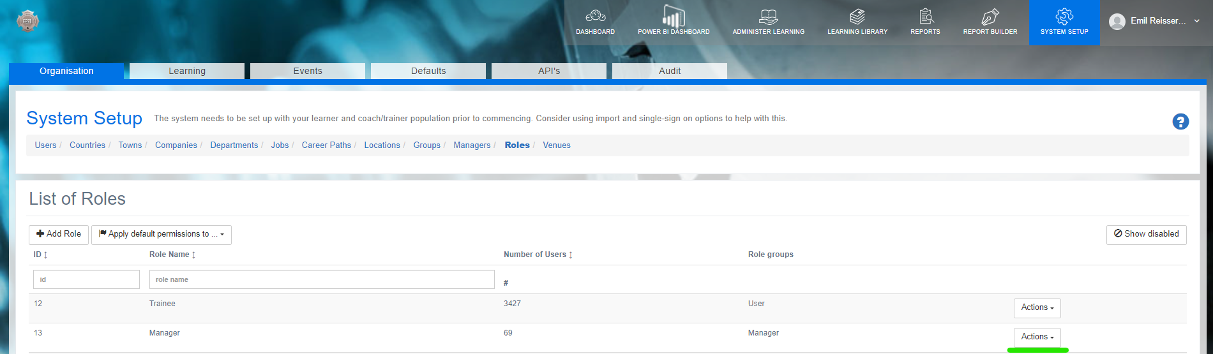Open the Career Paths link

[x=326, y=145]
